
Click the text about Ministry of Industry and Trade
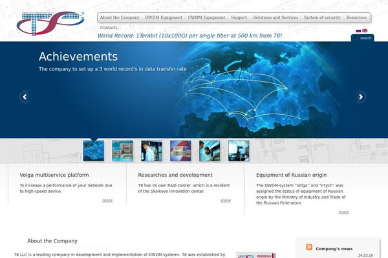click(x=301, y=194)
